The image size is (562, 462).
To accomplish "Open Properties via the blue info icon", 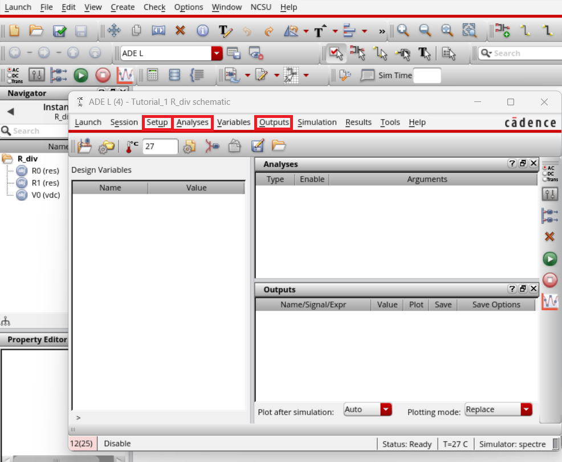I will pyautogui.click(x=202, y=31).
